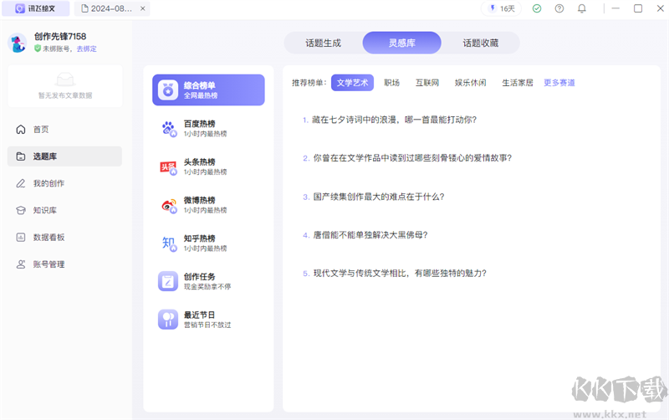The width and height of the screenshot is (669, 420).
Task: Click the 去绑定 account binding link
Action: pyautogui.click(x=86, y=49)
